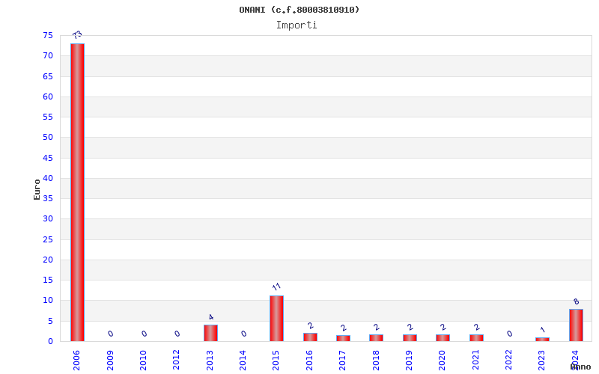The image size is (599, 374).
Task: Click the value label 73 above 2006
Action: click(x=77, y=35)
